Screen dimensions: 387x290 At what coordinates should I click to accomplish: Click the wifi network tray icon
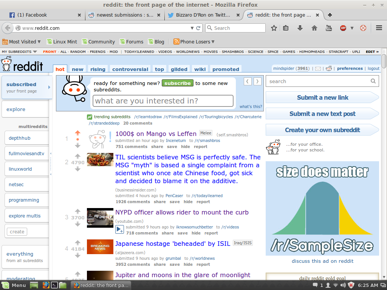336,285
